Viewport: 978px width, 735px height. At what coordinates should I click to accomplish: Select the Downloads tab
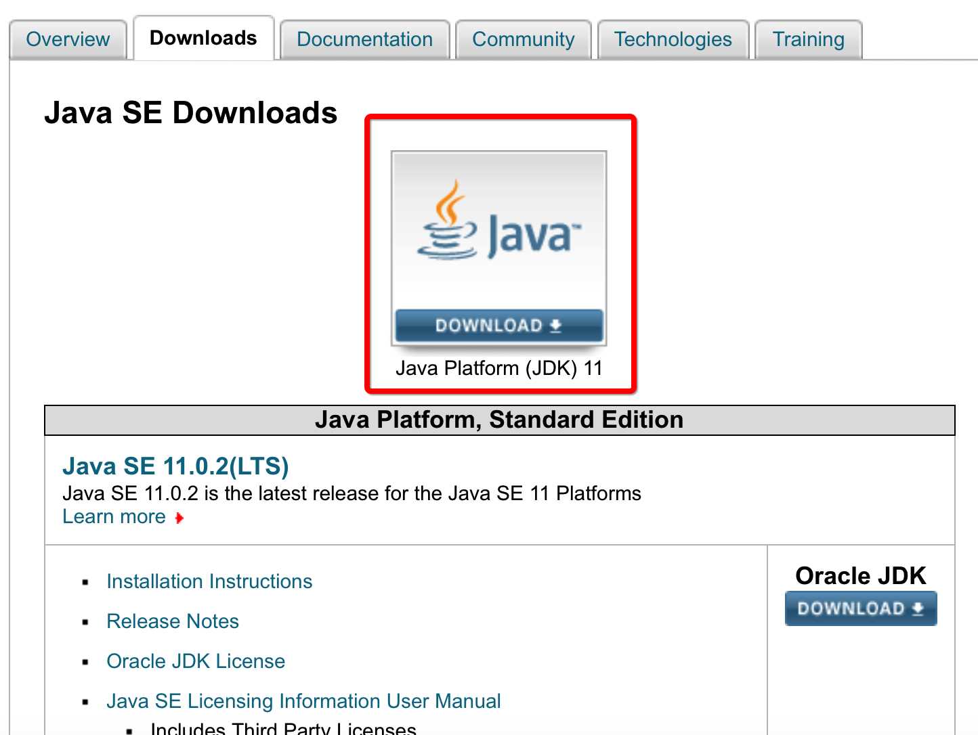[203, 38]
